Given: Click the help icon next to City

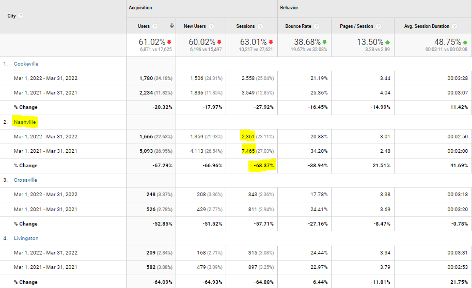Looking at the screenshot, I should [21, 15].
